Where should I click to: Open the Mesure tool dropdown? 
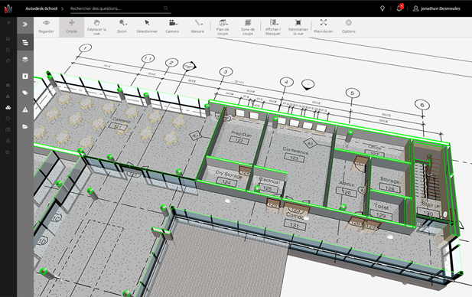tap(197, 27)
